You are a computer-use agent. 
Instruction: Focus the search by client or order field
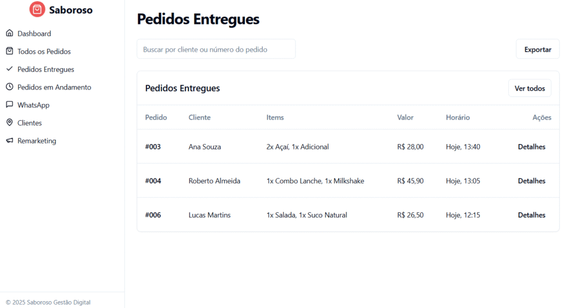[216, 49]
